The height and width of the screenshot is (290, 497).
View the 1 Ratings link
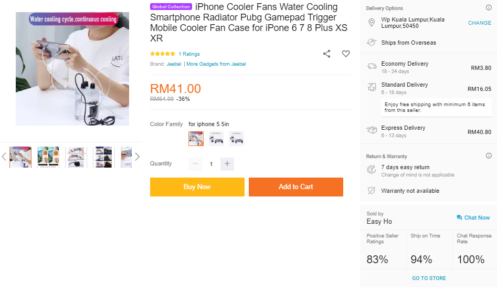pyautogui.click(x=189, y=54)
